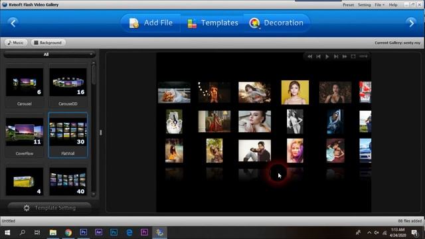
Task: Open Google Chrome from taskbar
Action: tap(68, 232)
